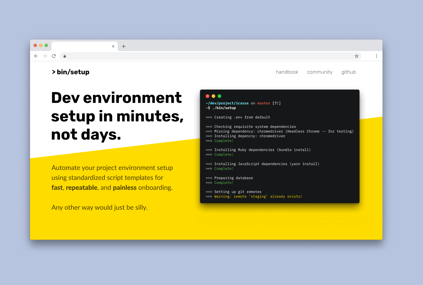Click the 'Dev environment setup in minutes' headline

tap(117, 116)
